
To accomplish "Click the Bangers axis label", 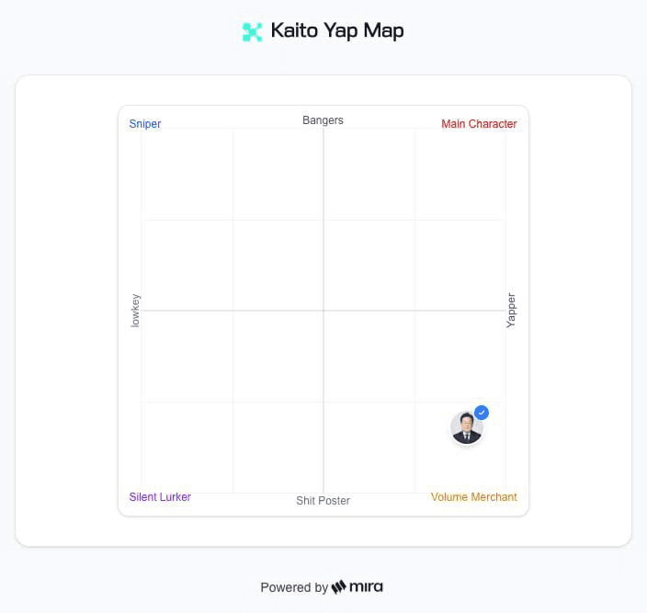I will pos(323,120).
